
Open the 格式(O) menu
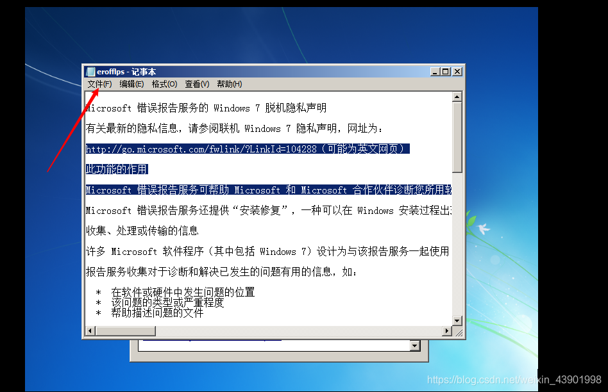[164, 84]
